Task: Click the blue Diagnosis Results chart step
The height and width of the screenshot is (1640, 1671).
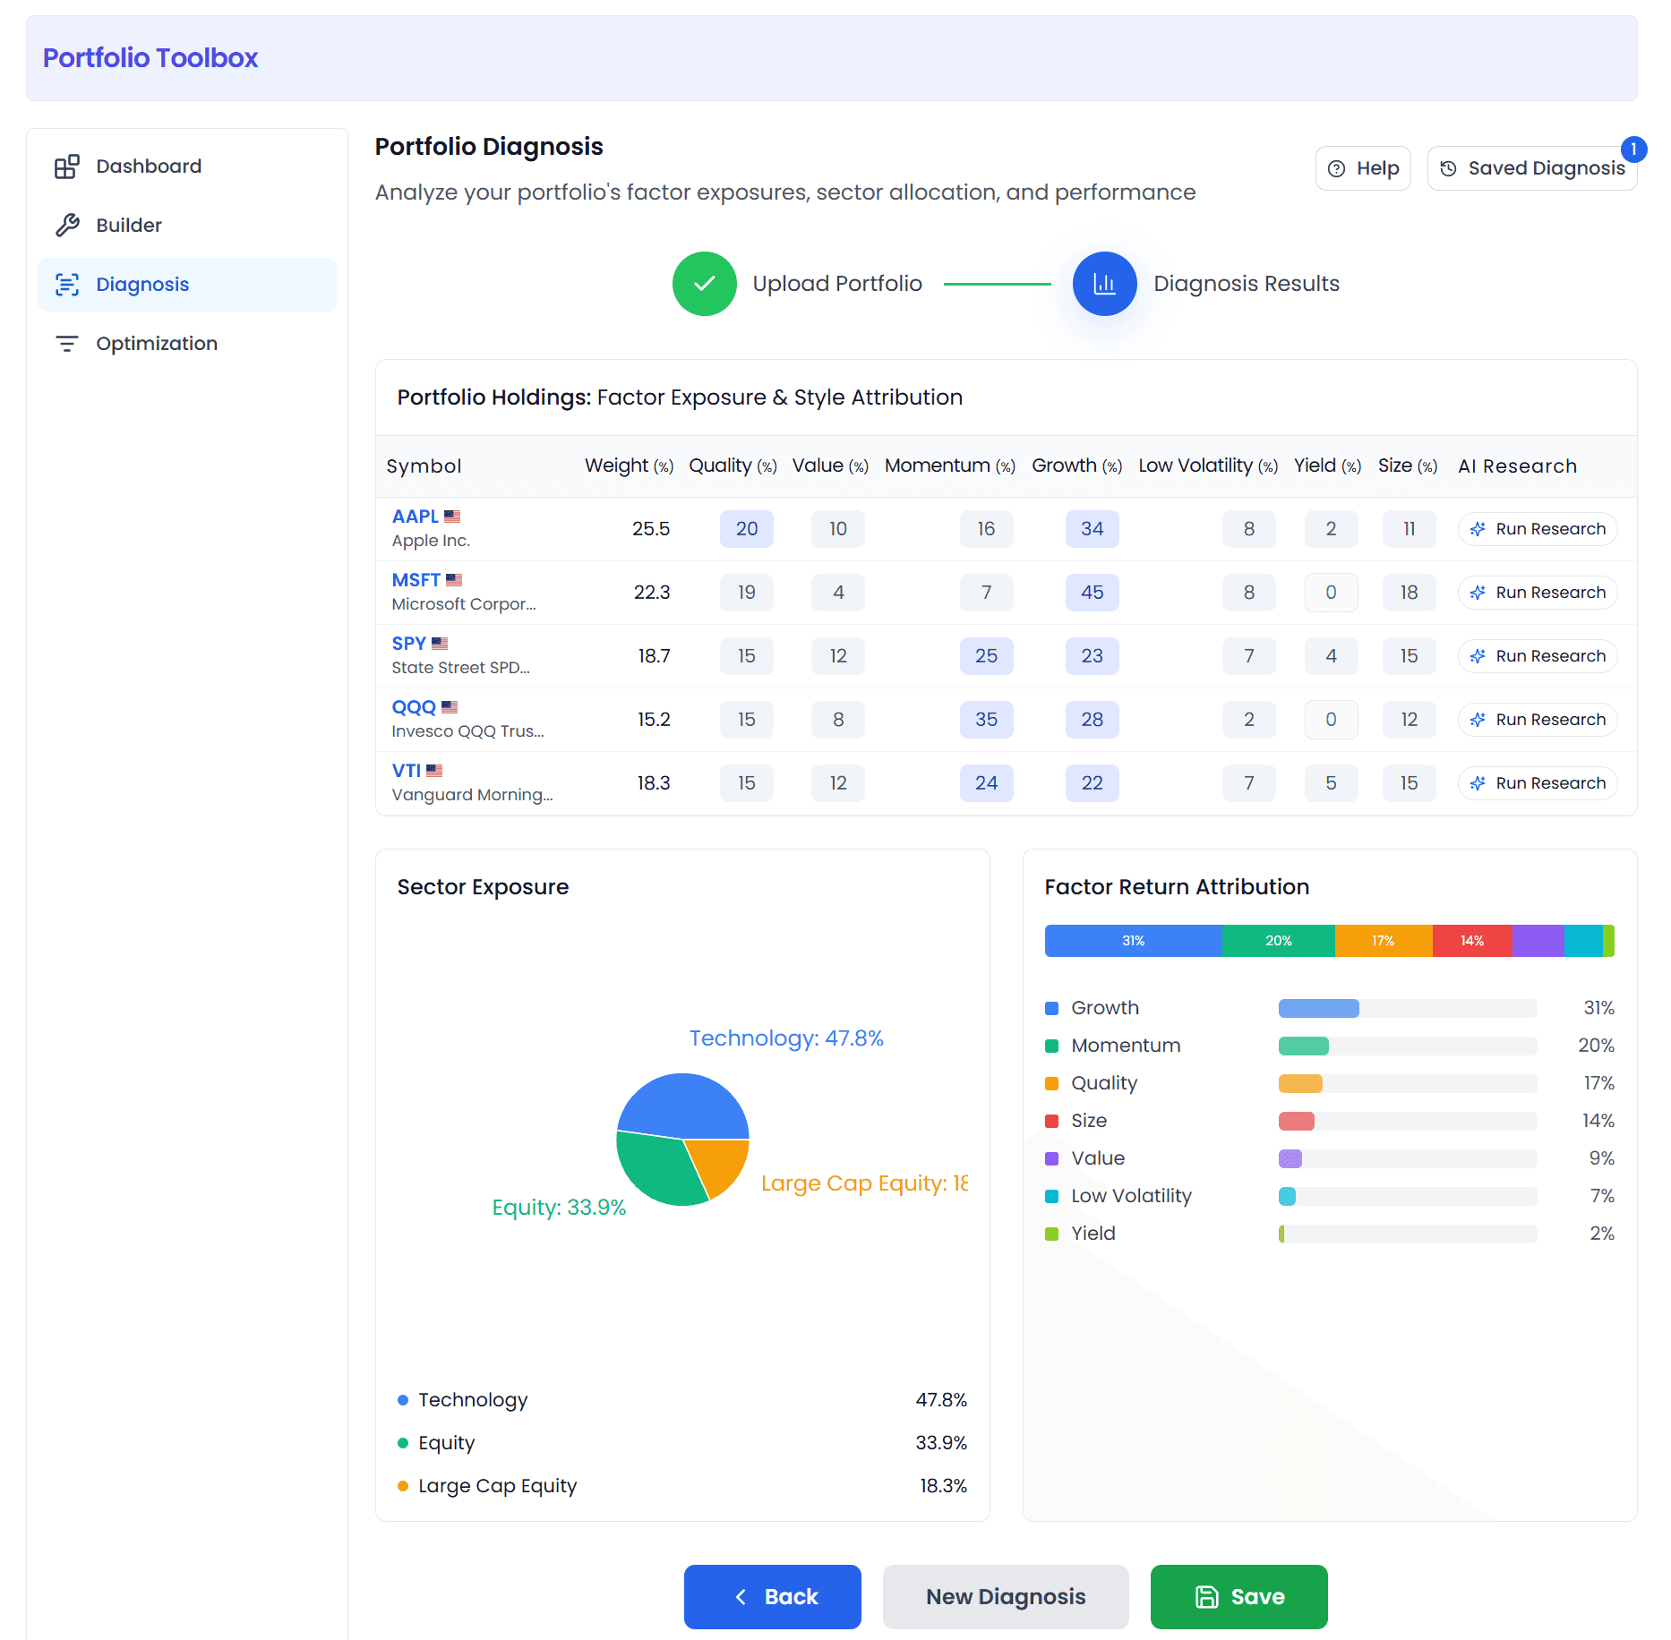Action: (1105, 284)
